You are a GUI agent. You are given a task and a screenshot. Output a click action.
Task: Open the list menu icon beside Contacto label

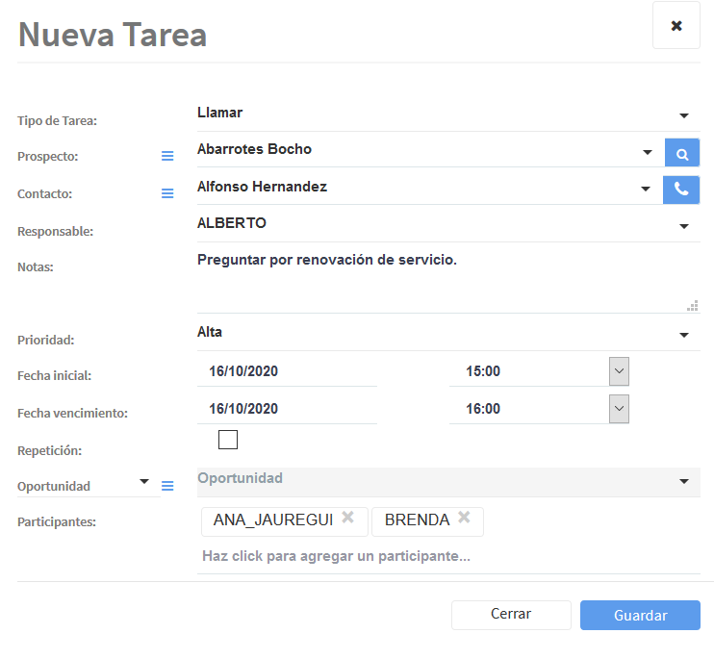pos(167,193)
